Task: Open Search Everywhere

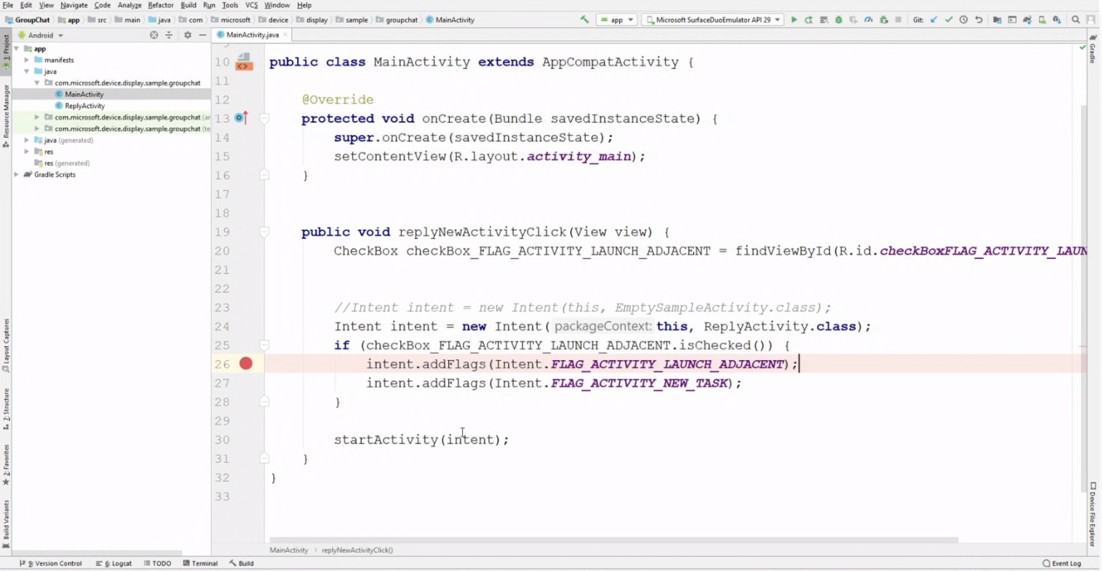Action: click(x=1075, y=19)
